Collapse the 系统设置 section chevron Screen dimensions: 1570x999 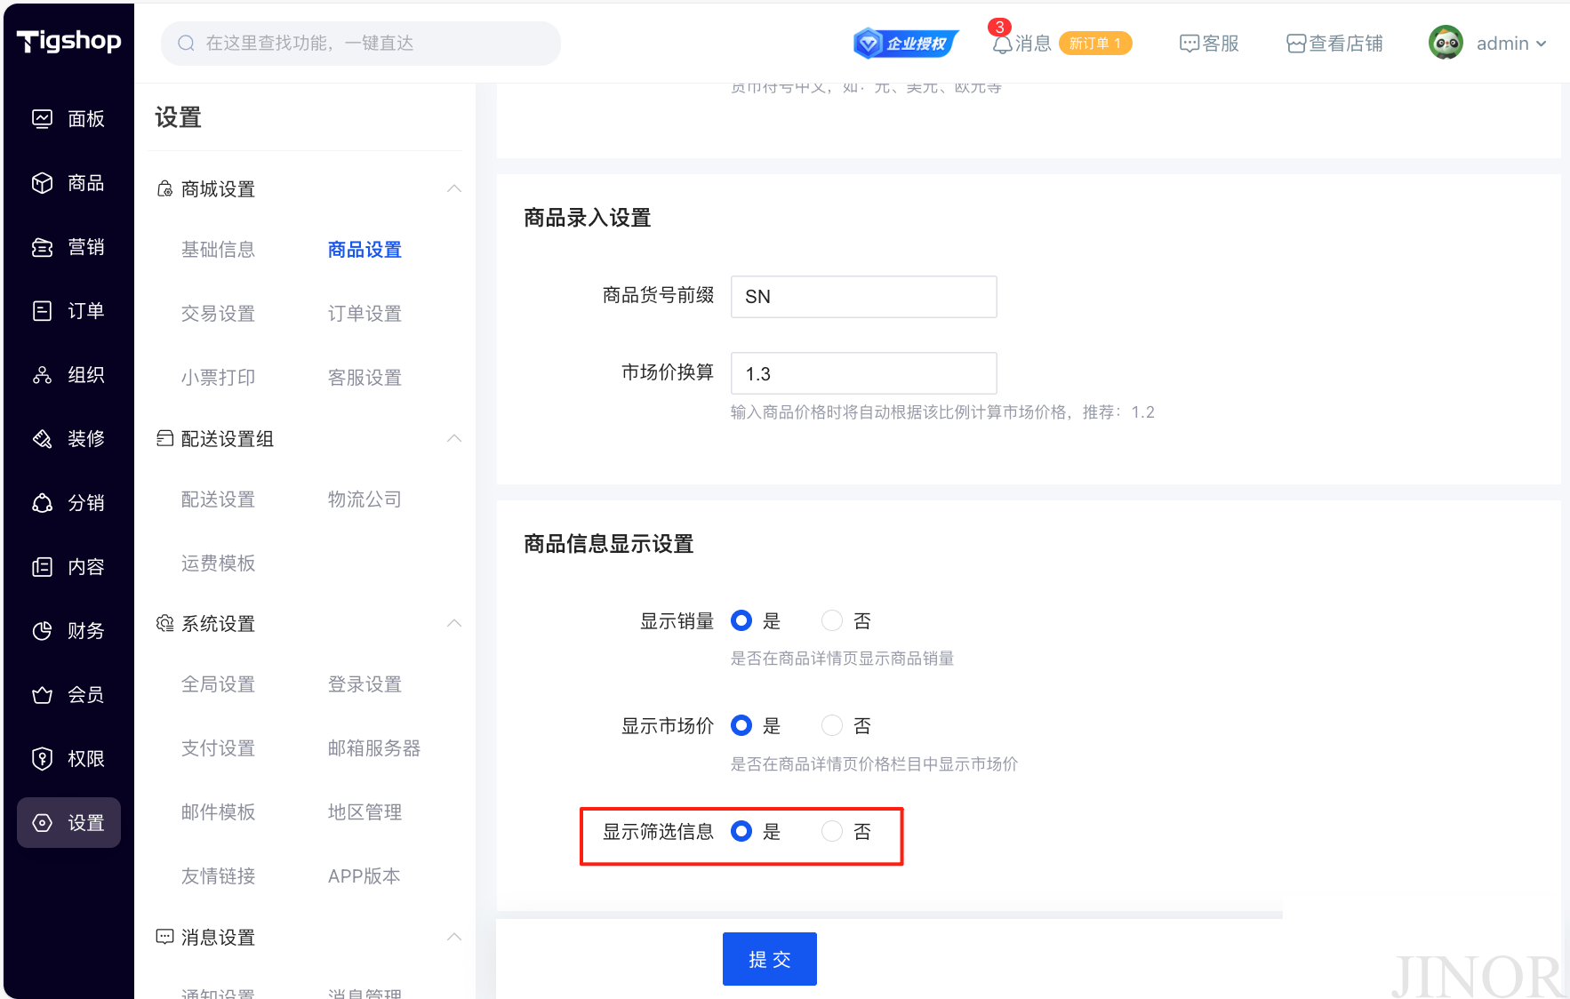[454, 623]
